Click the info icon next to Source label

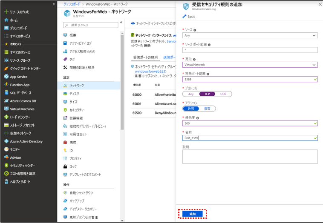(195, 30)
